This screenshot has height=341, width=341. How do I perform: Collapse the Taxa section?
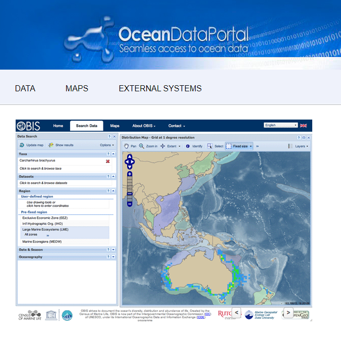click(113, 154)
